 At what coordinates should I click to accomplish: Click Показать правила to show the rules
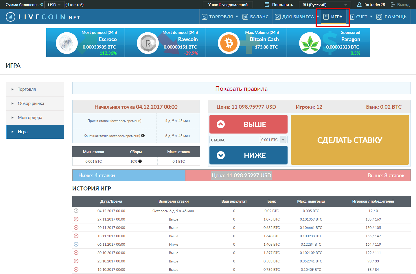pos(241,88)
